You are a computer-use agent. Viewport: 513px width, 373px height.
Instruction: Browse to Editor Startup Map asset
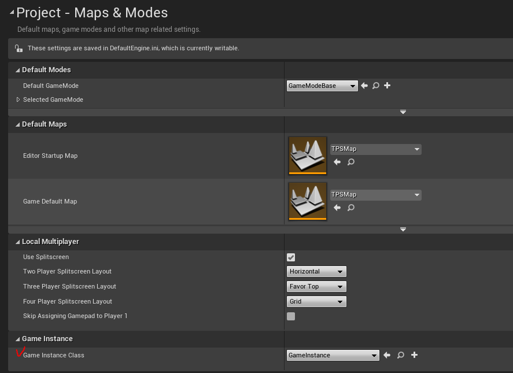pos(350,162)
